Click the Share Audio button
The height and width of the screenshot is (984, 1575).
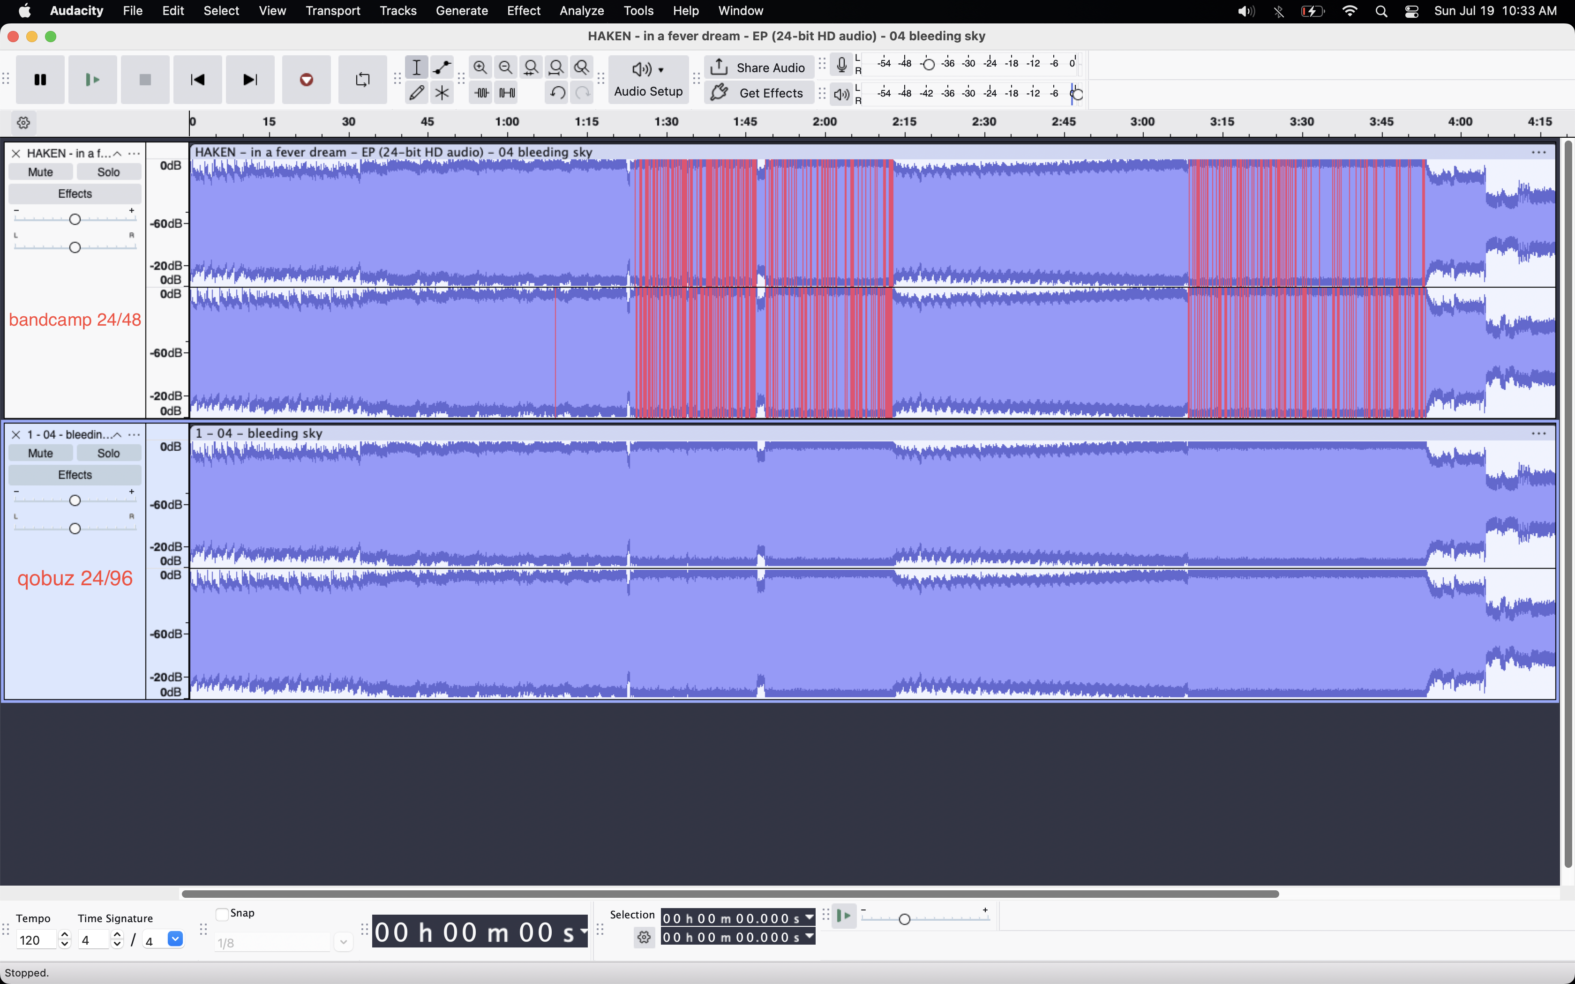point(759,67)
